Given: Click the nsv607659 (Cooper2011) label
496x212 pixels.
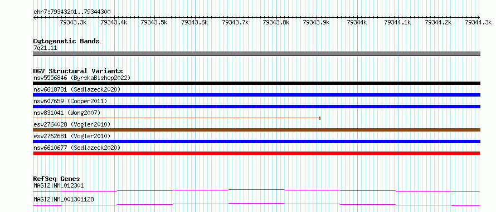Looking at the screenshot, I should 70,101.
